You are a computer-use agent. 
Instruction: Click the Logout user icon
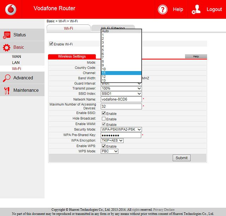[x=197, y=10]
